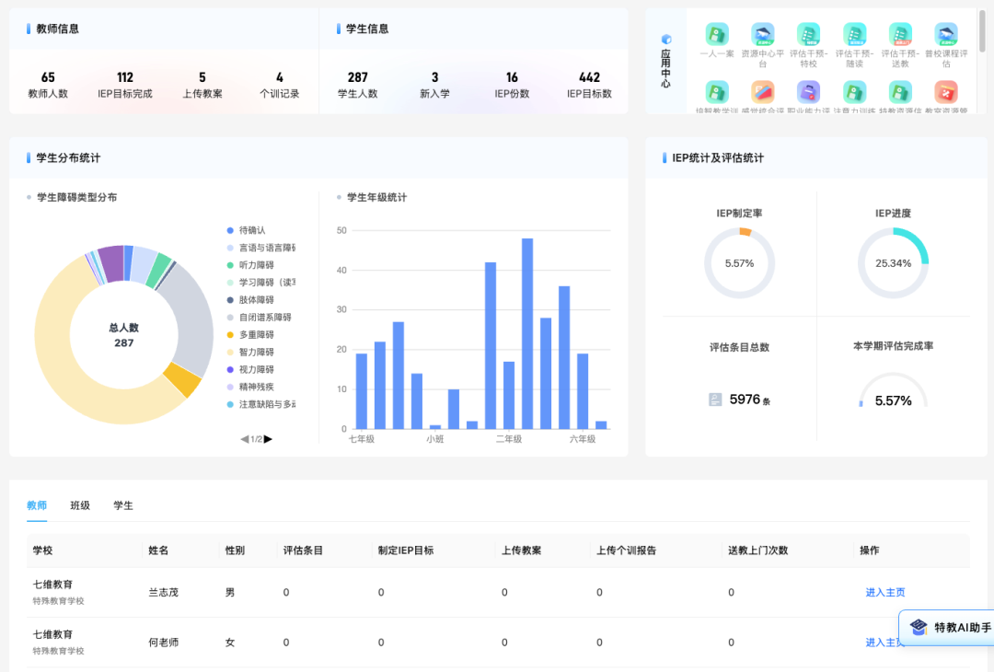Click the 教师人数 value 65
Screen dimensions: 994x672
[48, 77]
